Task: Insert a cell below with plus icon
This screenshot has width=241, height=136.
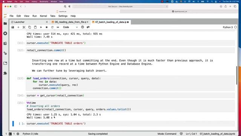Action: pyautogui.click(x=18, y=27)
